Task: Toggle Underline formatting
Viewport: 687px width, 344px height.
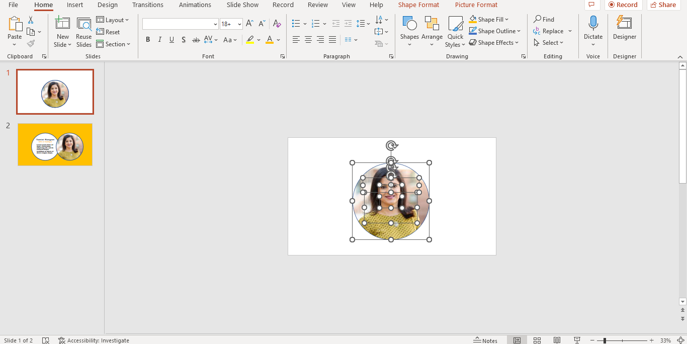Action: pos(171,40)
